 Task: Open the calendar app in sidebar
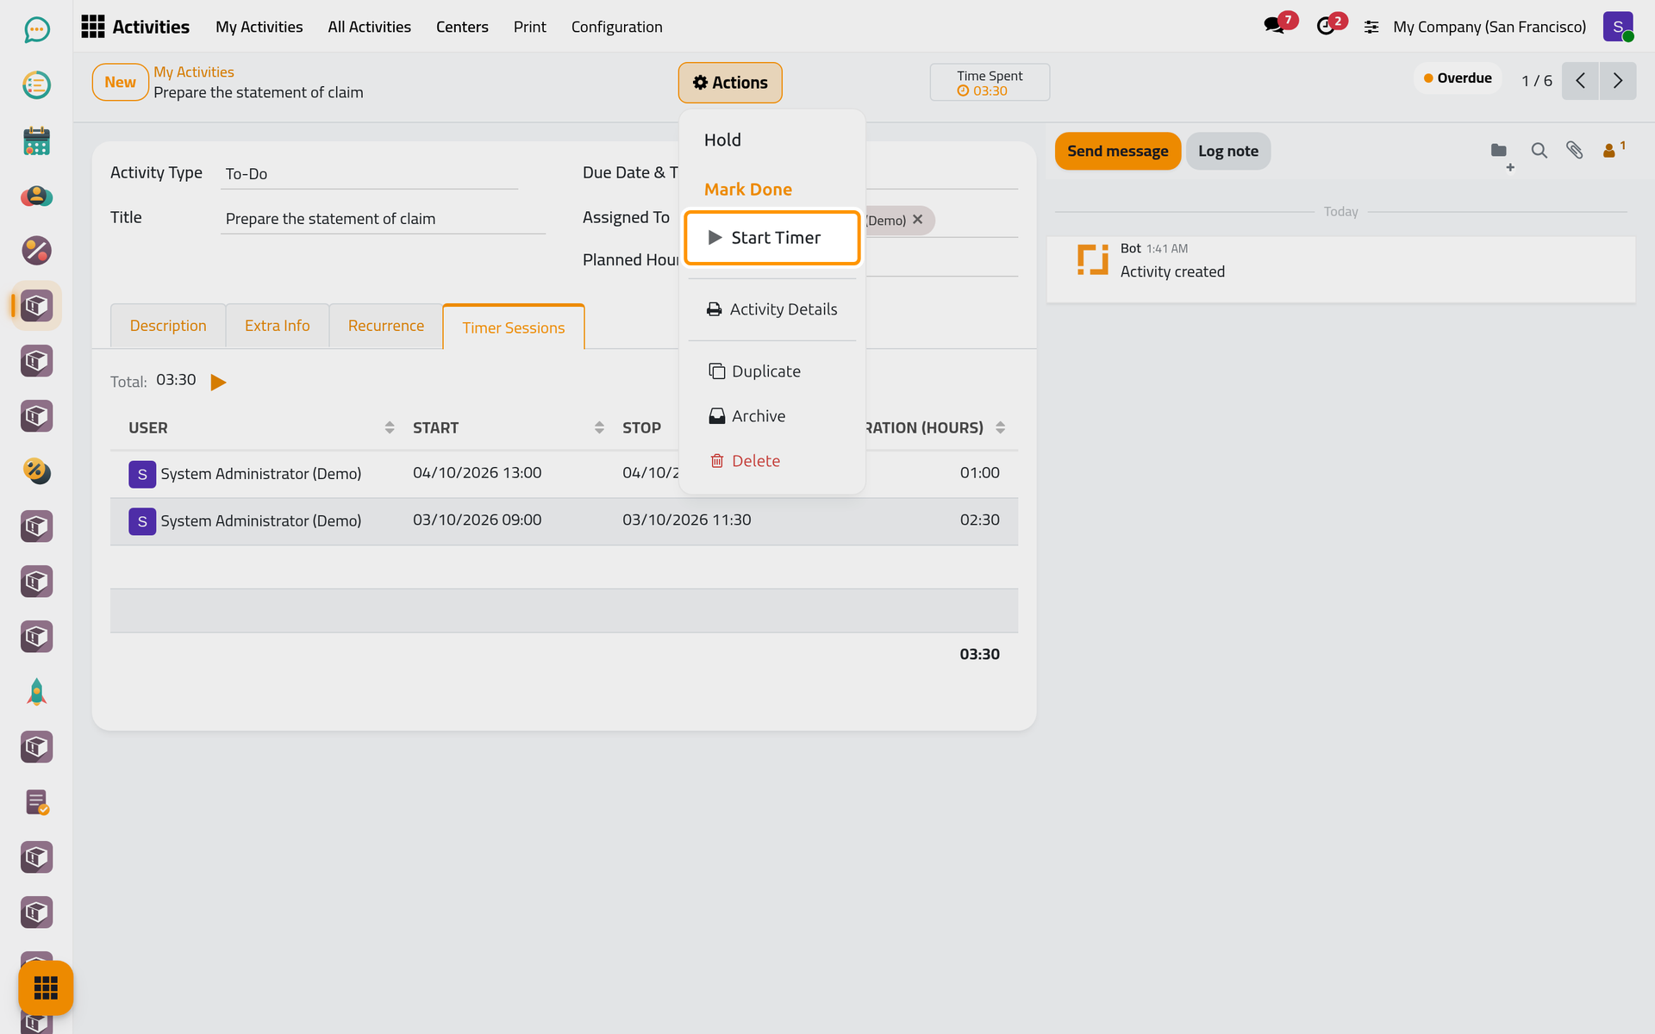point(36,140)
